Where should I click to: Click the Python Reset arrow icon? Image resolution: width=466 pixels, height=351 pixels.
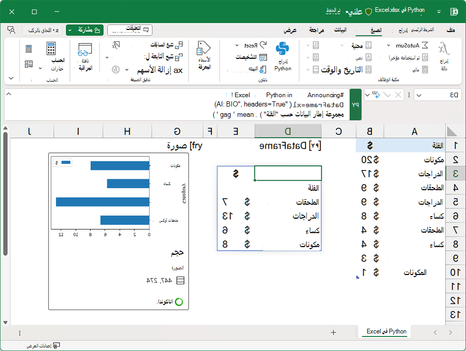point(264,45)
